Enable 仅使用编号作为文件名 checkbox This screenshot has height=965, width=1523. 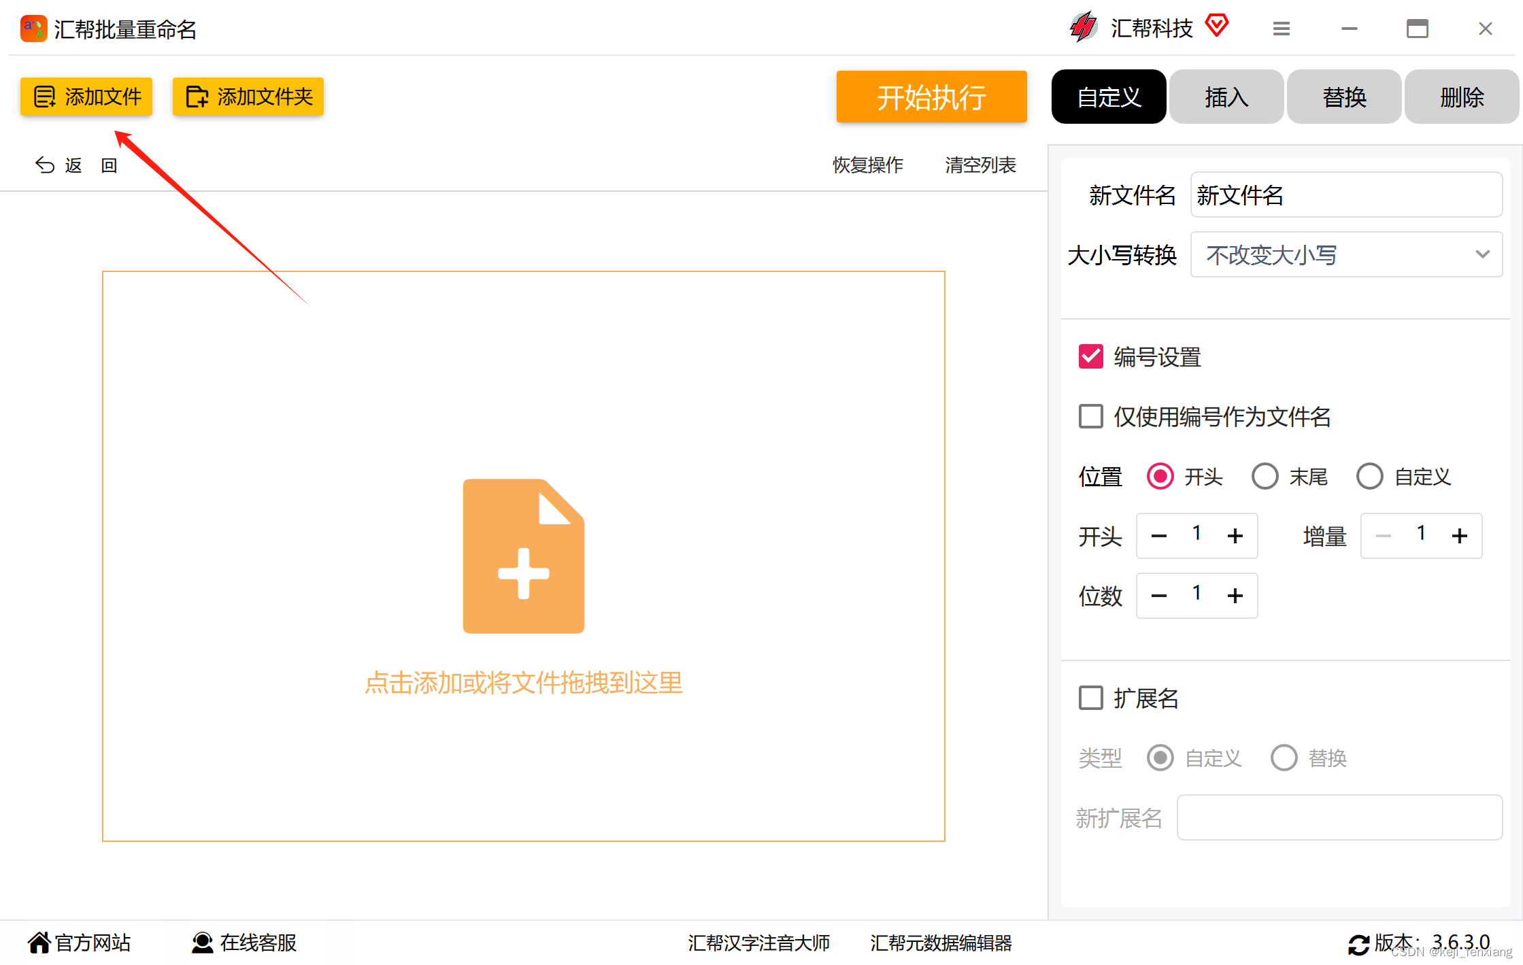1090,416
